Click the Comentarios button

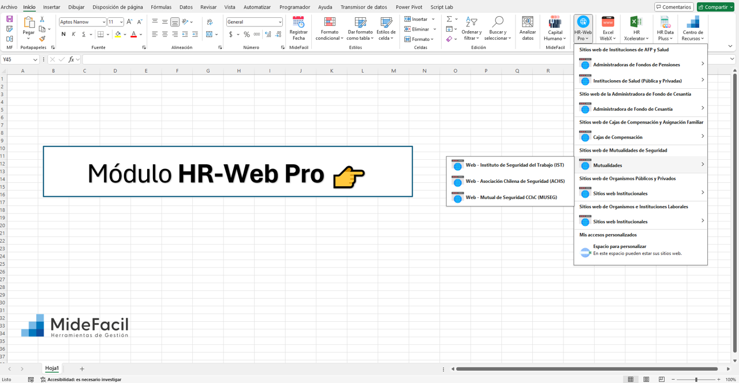[x=674, y=7]
